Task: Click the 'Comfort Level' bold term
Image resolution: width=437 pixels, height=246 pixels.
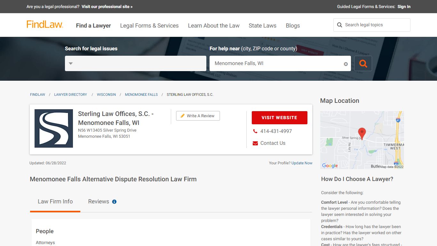Action: tap(334, 202)
